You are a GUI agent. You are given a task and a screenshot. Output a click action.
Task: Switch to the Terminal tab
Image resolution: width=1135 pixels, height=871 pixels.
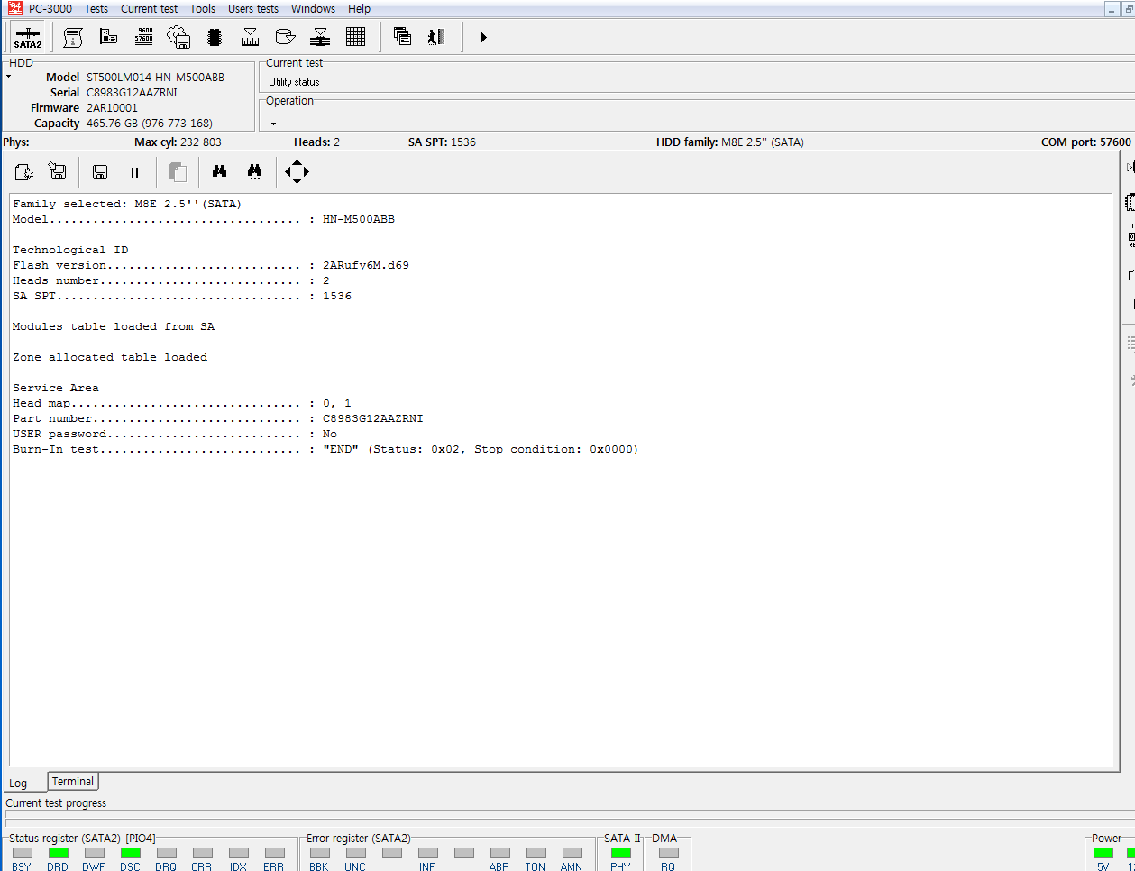(x=72, y=782)
